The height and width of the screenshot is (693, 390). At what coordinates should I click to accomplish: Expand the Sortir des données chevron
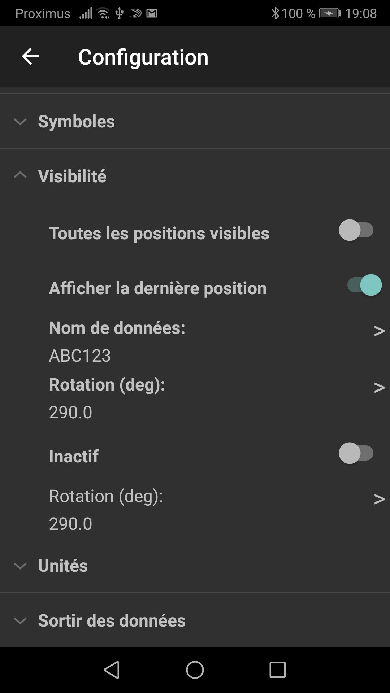click(x=20, y=620)
